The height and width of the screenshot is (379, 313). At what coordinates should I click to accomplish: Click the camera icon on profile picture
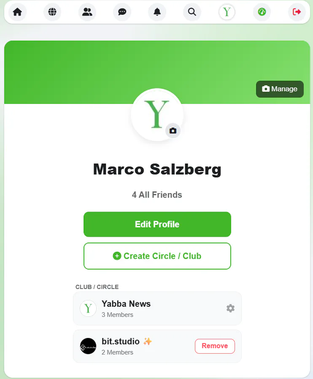pyautogui.click(x=173, y=131)
